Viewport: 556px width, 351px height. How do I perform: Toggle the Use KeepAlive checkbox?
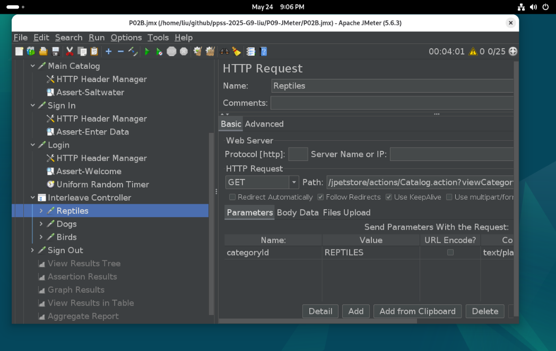pyautogui.click(x=389, y=197)
